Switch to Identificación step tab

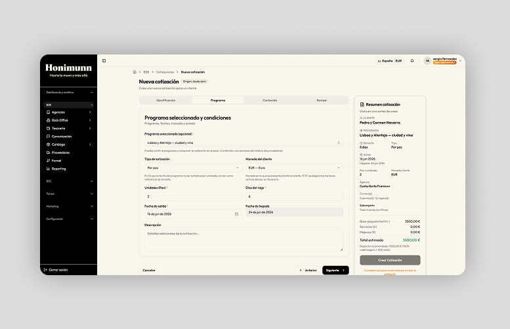(166, 100)
